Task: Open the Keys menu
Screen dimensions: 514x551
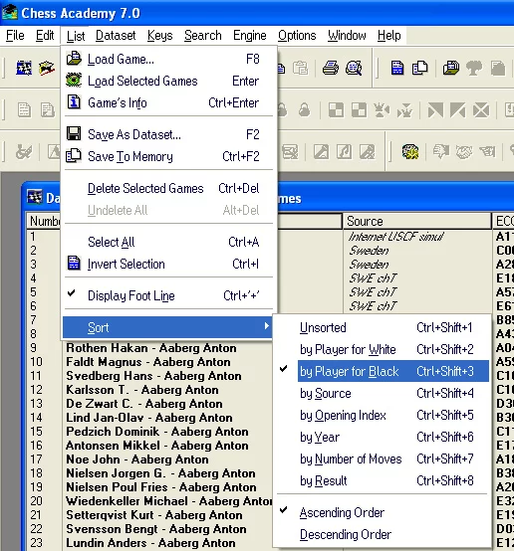Action: 159,36
